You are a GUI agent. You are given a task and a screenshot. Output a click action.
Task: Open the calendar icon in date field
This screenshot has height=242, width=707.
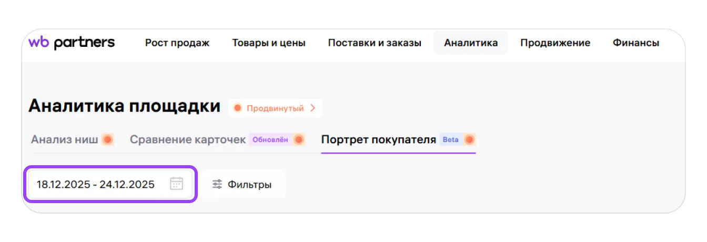(x=176, y=184)
